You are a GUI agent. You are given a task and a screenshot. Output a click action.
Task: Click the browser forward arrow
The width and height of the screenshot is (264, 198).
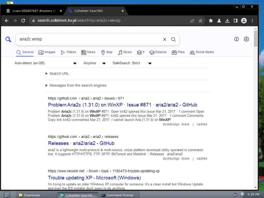pos(15,21)
